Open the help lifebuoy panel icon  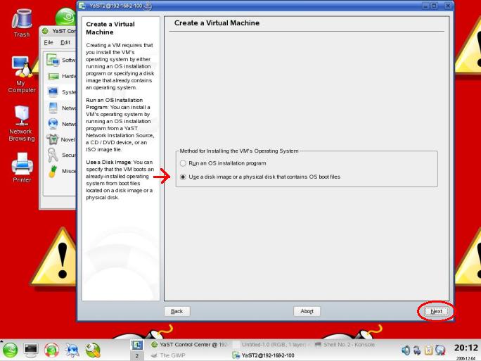click(51, 350)
